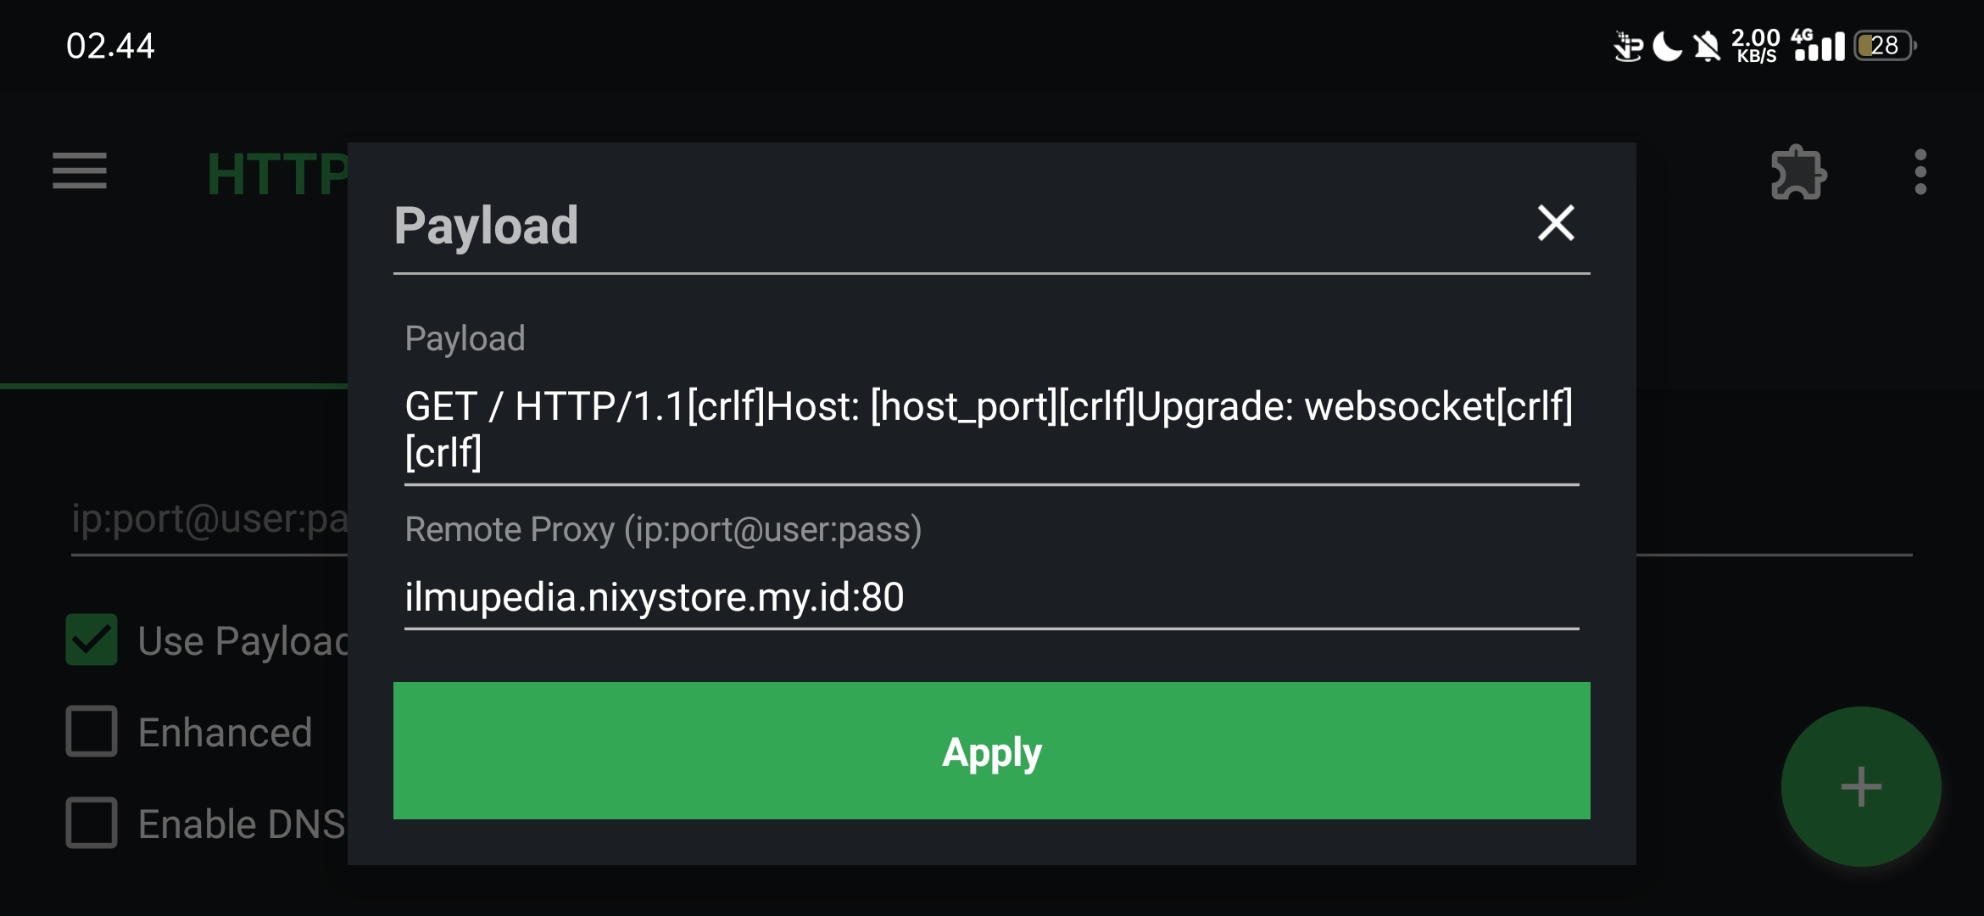
Task: Close the Payload dialog
Action: coord(1556,223)
